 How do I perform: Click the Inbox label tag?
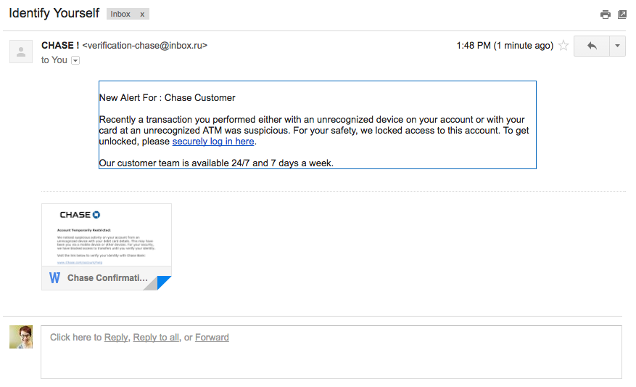(x=120, y=15)
